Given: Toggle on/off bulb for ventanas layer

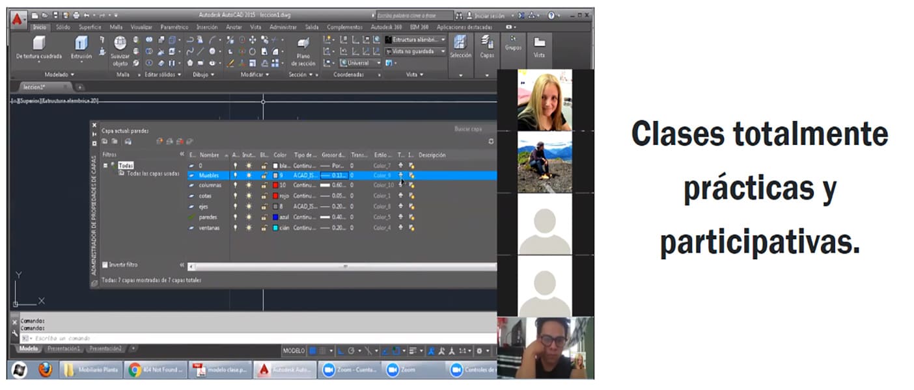Looking at the screenshot, I should (x=236, y=228).
